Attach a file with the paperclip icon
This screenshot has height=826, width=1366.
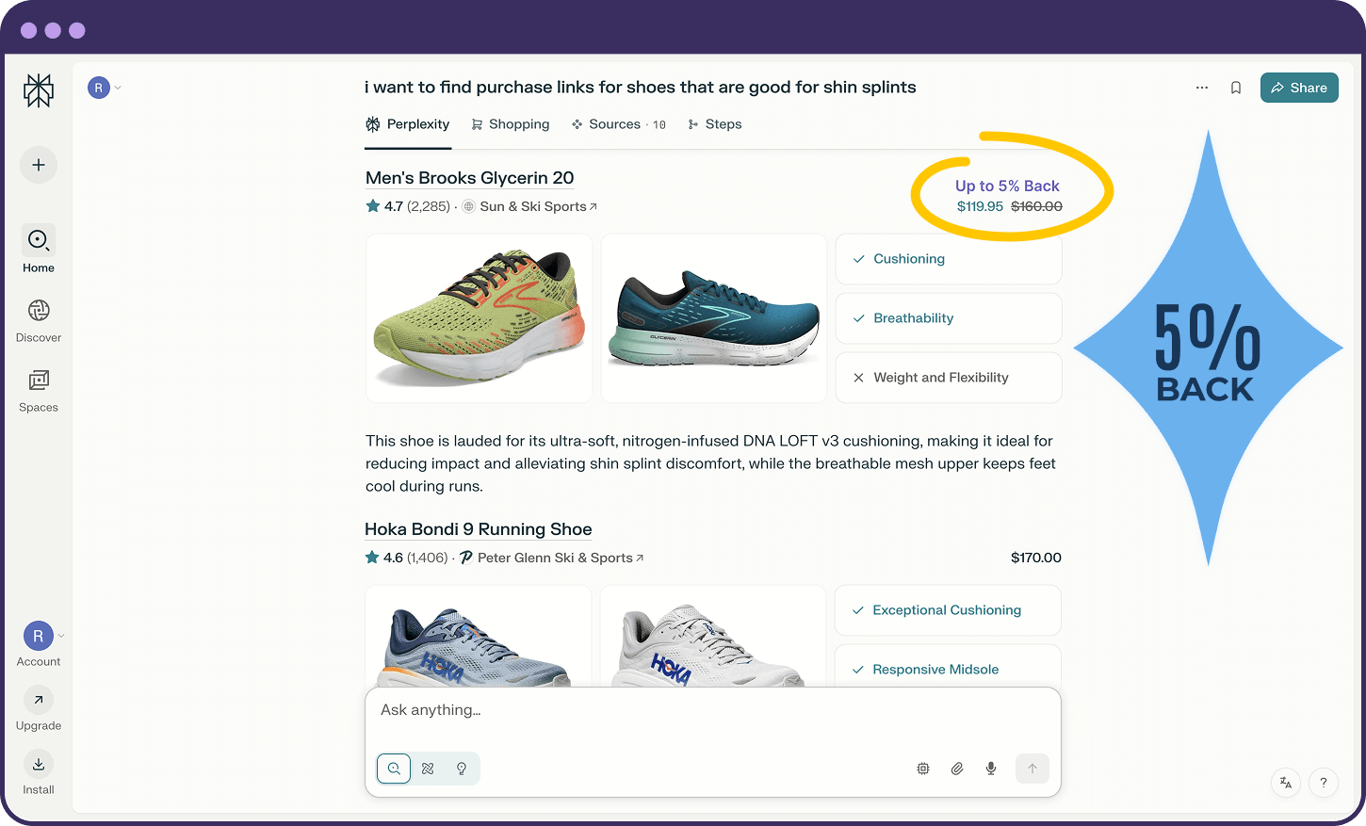[957, 769]
